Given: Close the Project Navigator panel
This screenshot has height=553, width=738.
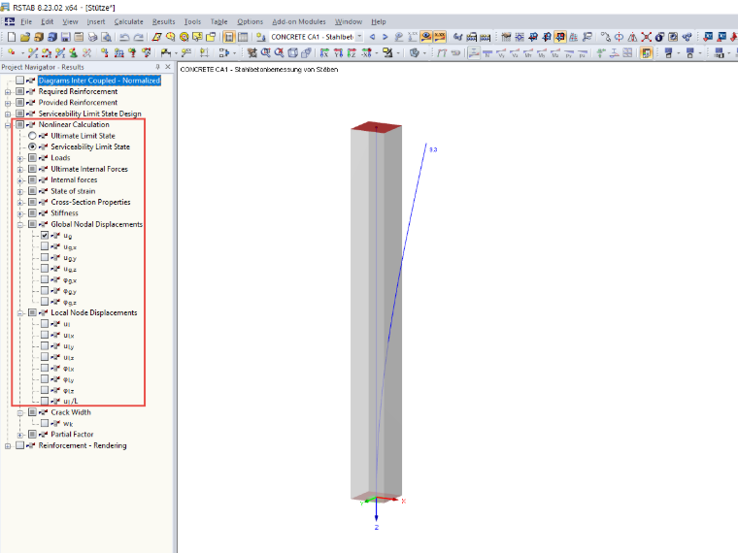Looking at the screenshot, I should (x=168, y=67).
